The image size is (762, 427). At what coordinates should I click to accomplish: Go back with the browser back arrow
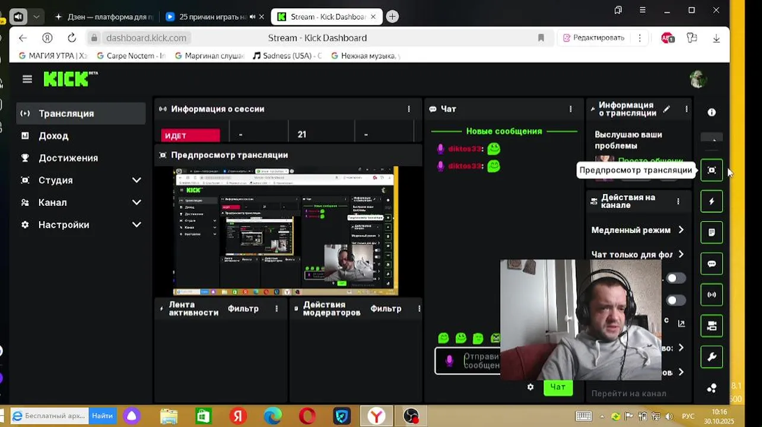click(23, 38)
